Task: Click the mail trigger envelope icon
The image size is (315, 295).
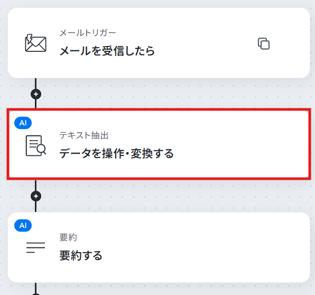Action: pyautogui.click(x=35, y=43)
